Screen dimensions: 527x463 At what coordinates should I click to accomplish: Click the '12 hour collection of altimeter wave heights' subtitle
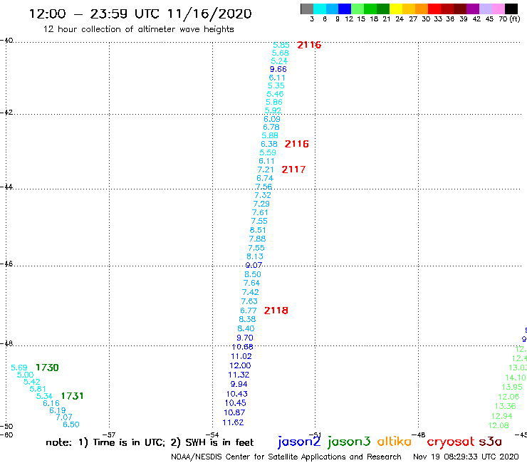pyautogui.click(x=138, y=29)
